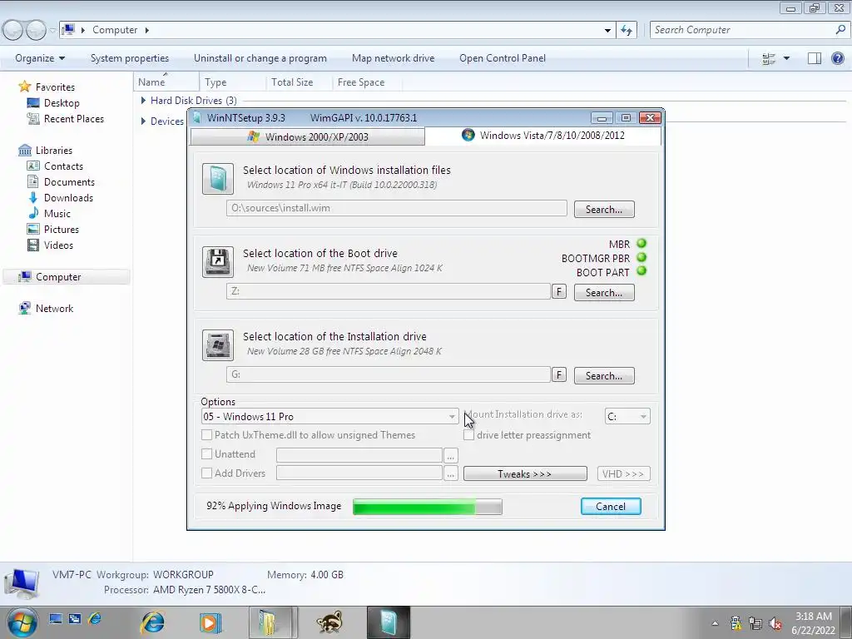This screenshot has width=852, height=639.
Task: Click System properties in Explorer toolbar
Action: point(129,58)
